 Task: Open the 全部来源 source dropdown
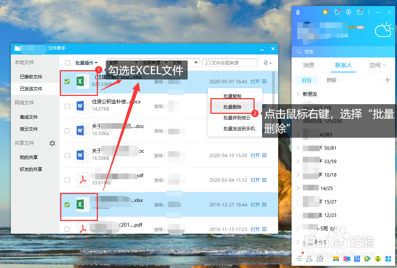pyautogui.click(x=155, y=62)
